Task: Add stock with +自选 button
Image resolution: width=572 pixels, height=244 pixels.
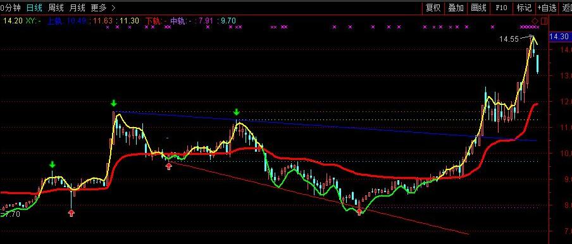Action: (x=547, y=8)
